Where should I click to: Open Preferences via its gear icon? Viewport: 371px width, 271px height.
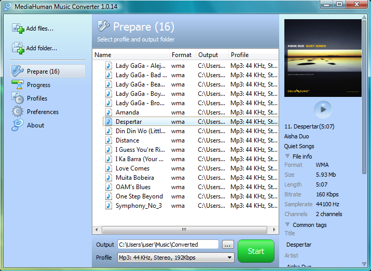point(18,112)
